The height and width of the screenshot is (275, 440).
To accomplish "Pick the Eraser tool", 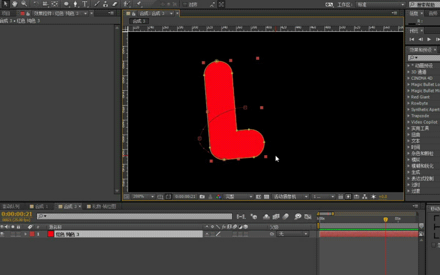I will [115, 4].
